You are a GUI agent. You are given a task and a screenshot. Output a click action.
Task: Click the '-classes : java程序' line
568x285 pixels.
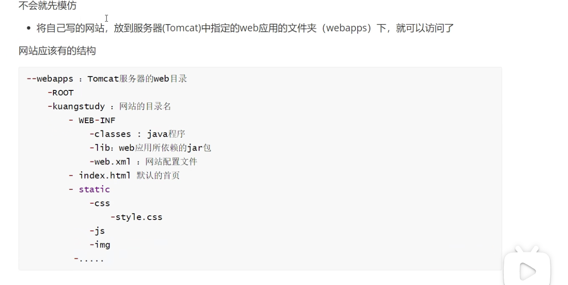click(x=137, y=134)
